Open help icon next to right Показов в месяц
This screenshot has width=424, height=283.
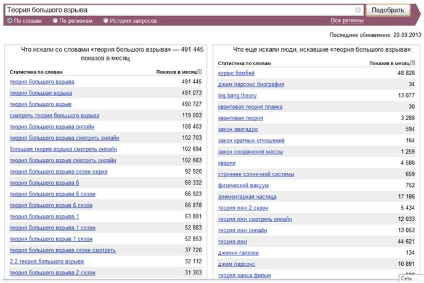pos(413,63)
